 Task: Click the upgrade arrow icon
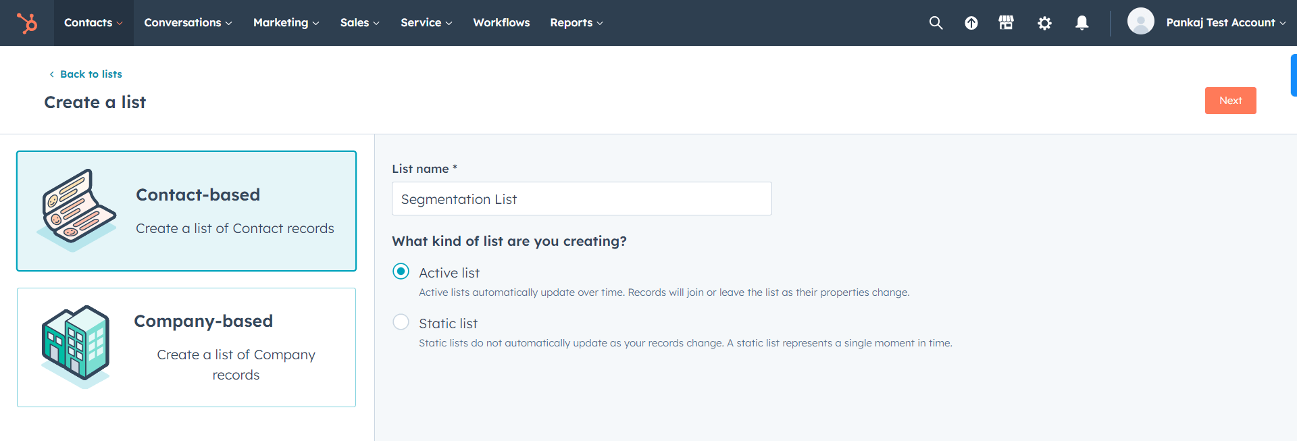[971, 23]
